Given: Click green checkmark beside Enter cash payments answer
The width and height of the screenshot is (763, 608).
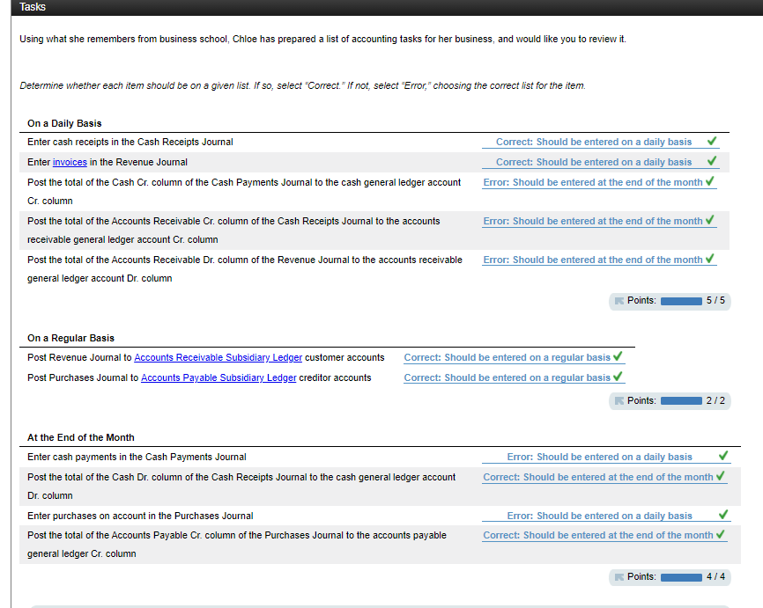Looking at the screenshot, I should pos(723,456).
